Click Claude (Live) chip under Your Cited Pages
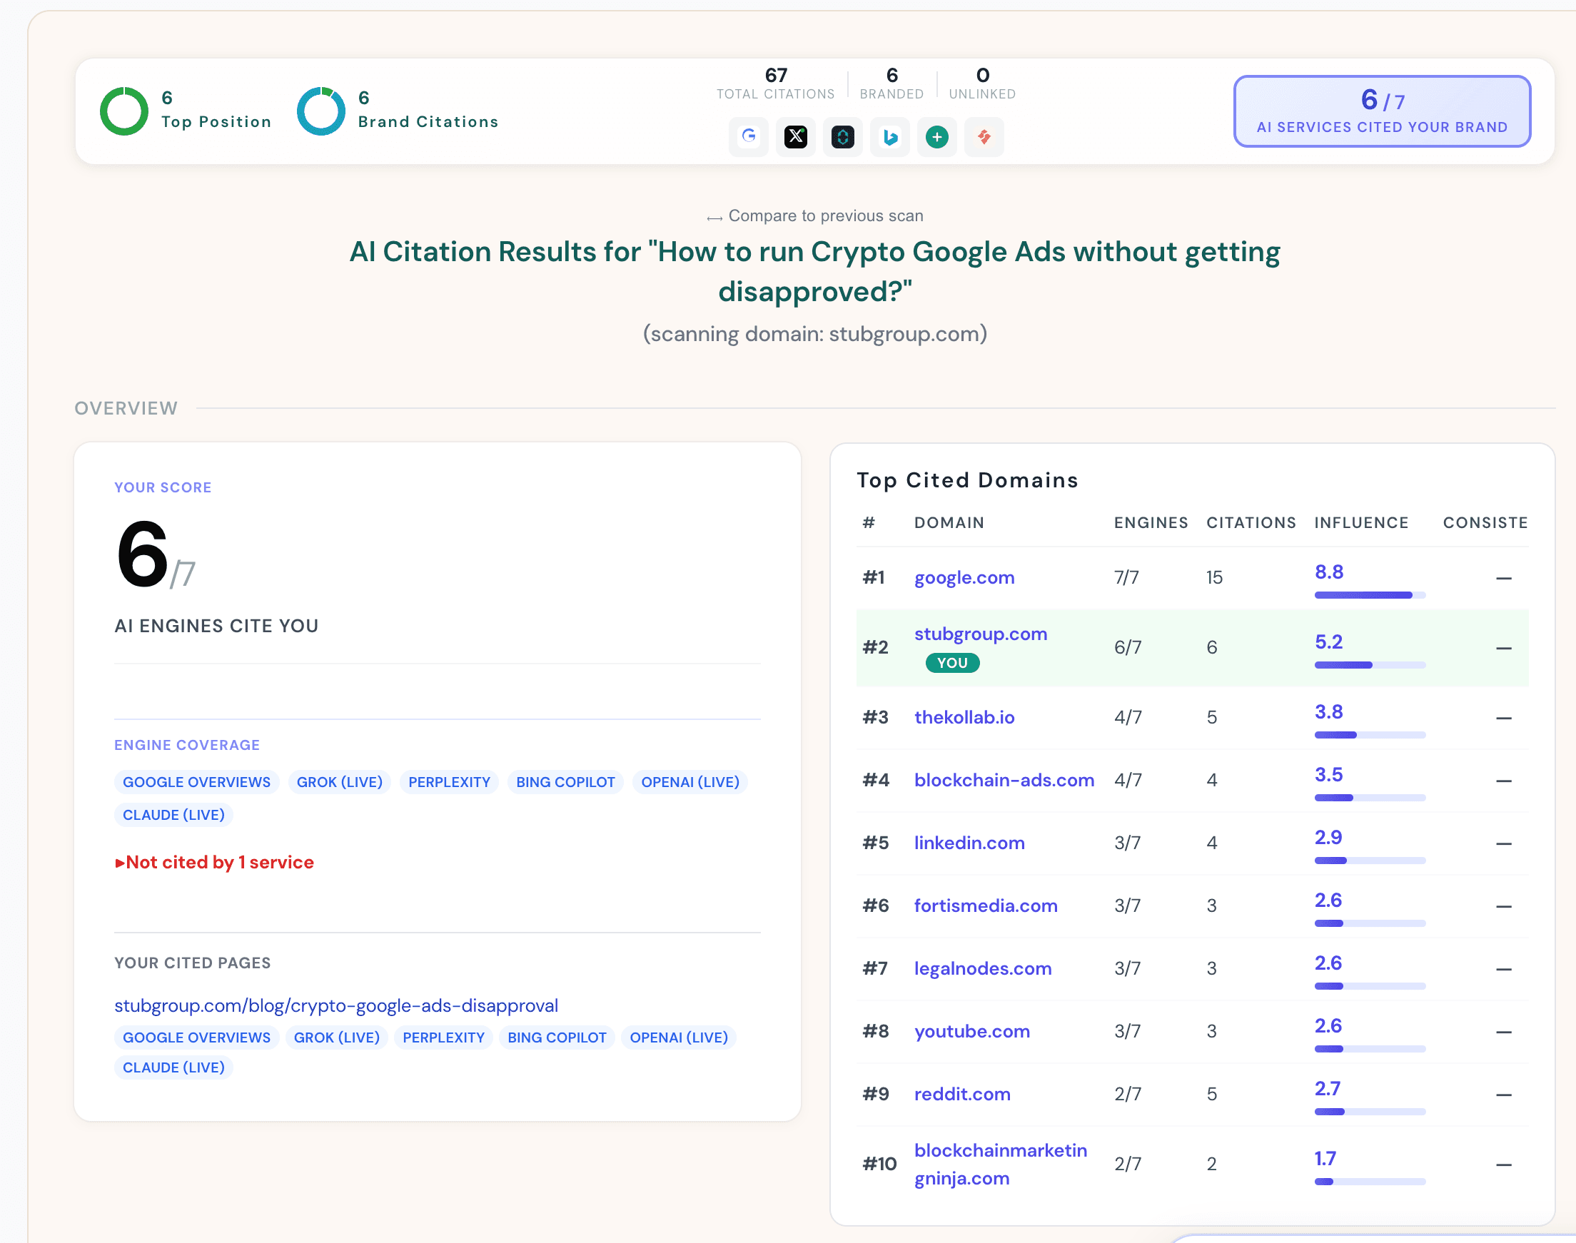This screenshot has width=1576, height=1243. click(173, 1067)
